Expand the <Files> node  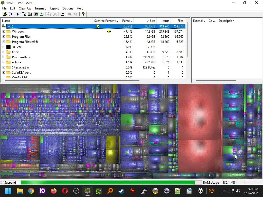point(4,47)
